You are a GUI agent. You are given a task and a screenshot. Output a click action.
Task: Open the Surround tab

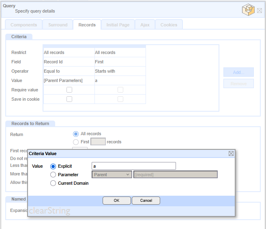coord(58,25)
